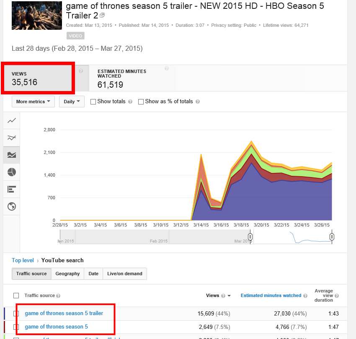The width and height of the screenshot is (356, 339).
Task: Click the 'Last 28 days' date range text
Action: (x=77, y=48)
